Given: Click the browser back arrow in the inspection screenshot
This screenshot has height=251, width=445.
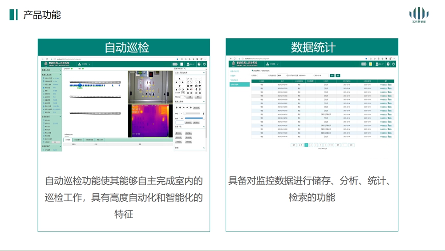Looking at the screenshot, I should [x=43, y=59].
